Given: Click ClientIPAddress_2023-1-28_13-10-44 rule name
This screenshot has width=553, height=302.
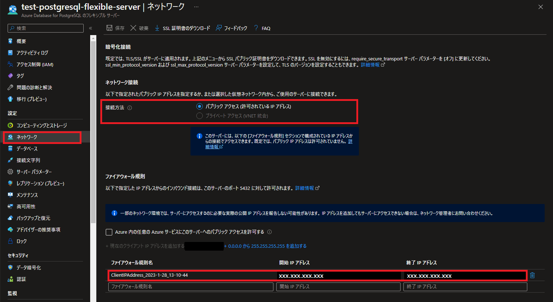Looking at the screenshot, I should (x=150, y=275).
